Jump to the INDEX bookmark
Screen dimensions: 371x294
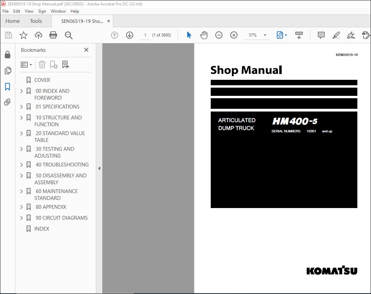click(x=42, y=229)
